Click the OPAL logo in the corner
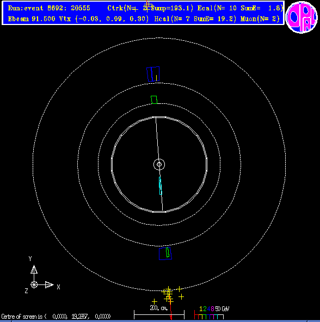 tap(301, 17)
